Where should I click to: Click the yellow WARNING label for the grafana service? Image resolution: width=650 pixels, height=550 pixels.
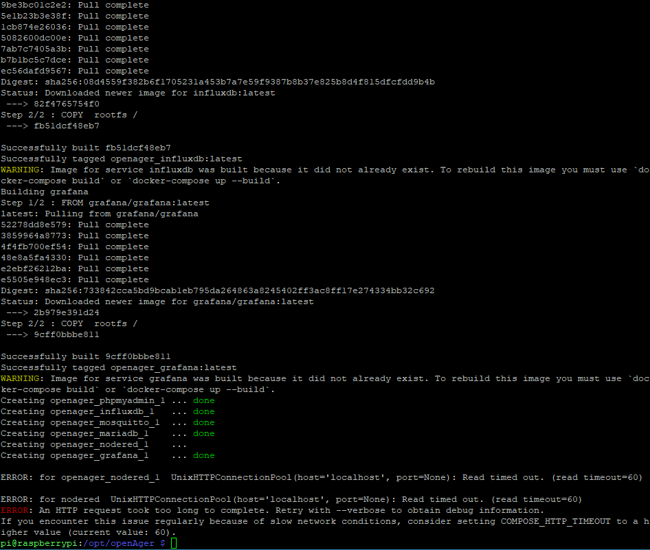20,379
